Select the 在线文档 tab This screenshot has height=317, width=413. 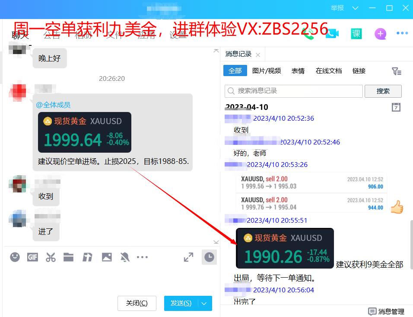point(328,71)
